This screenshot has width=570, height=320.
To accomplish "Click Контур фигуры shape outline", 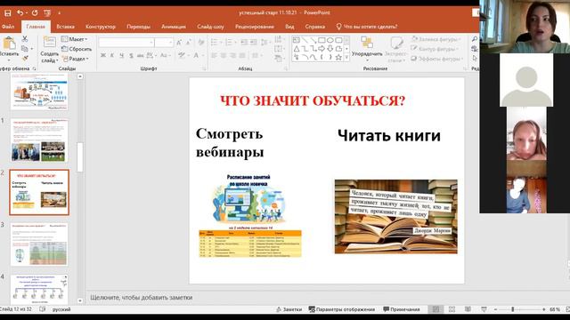I will (x=435, y=49).
